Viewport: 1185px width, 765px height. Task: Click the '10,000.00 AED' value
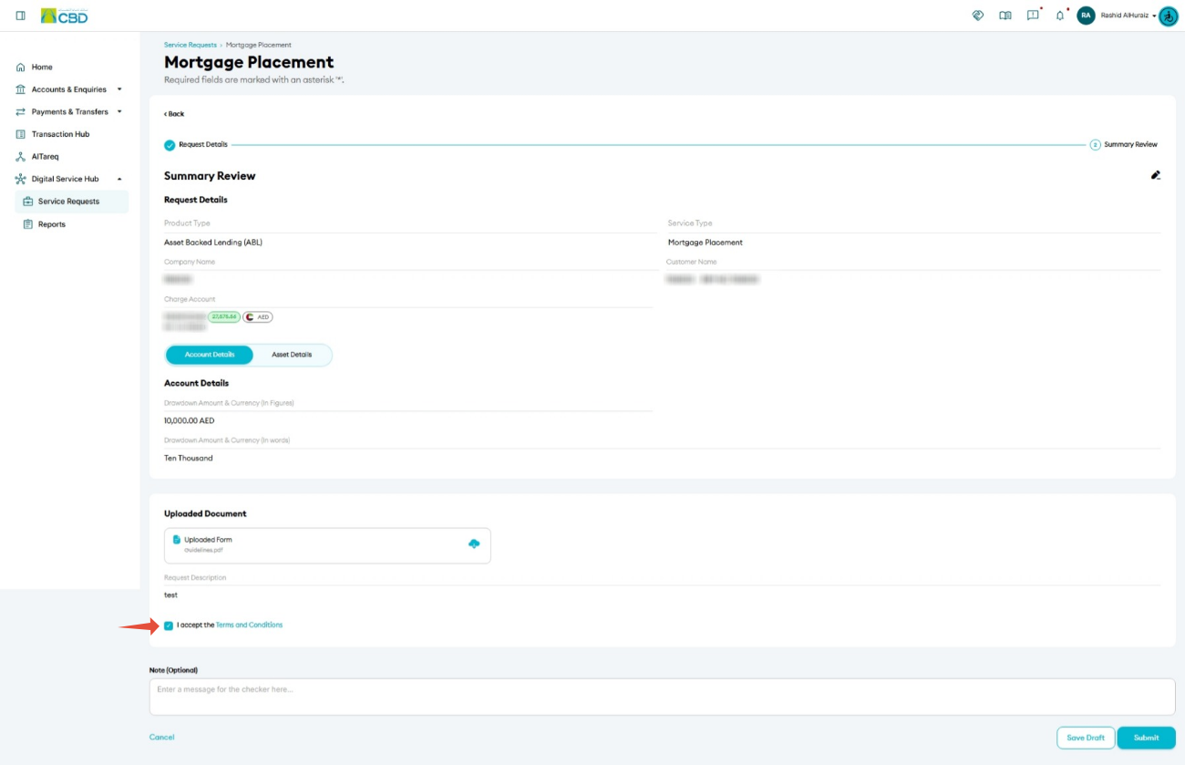(x=190, y=421)
